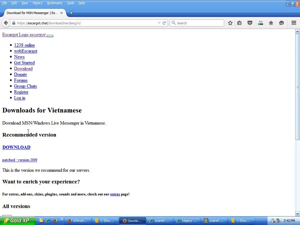Open the Group Chats link
The height and width of the screenshot is (225, 300).
pos(25,86)
